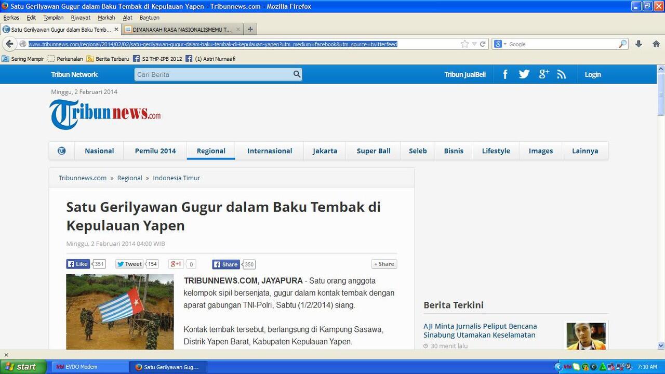Open Tribun's Google Plus icon in header
This screenshot has width=665, height=374.
coord(543,74)
